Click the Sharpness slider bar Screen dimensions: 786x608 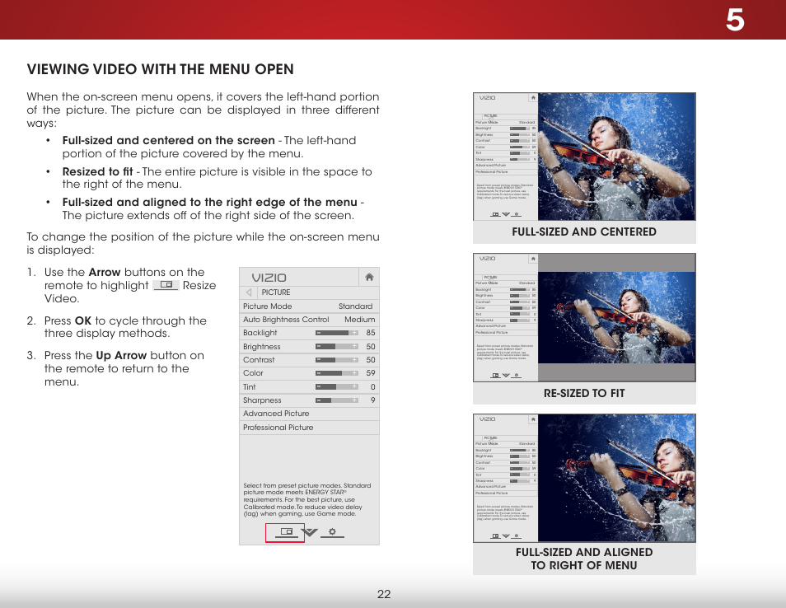point(337,400)
